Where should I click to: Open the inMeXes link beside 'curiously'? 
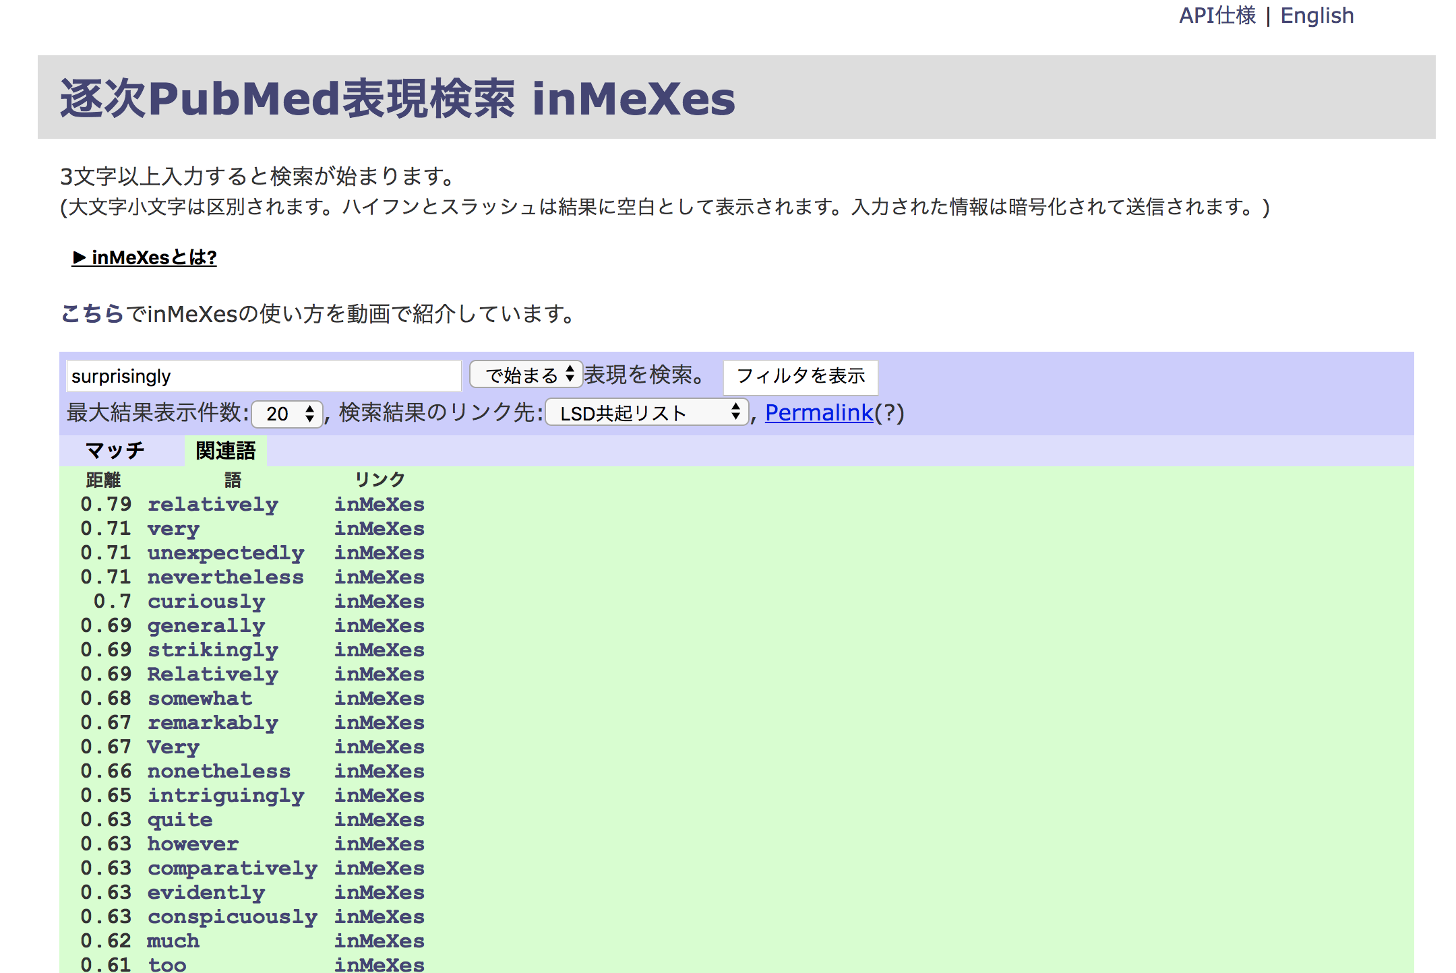pyautogui.click(x=379, y=601)
